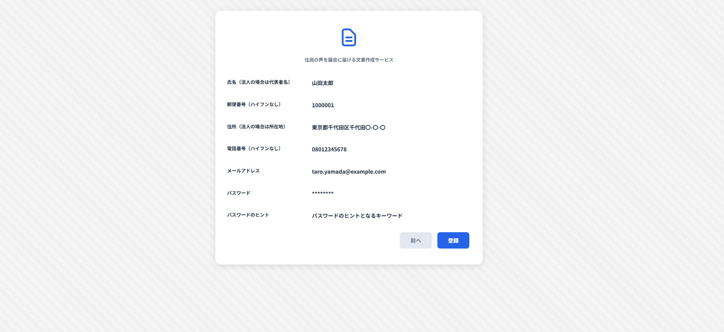Image resolution: width=724 pixels, height=332 pixels.
Task: Select the email taro.yamada@example.com
Action: point(349,172)
